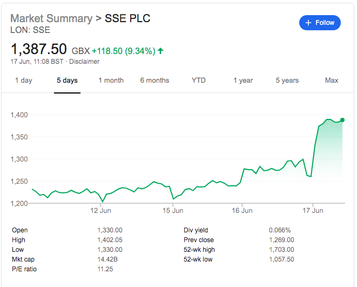Click the Div yield value 0.066%
The width and height of the screenshot is (357, 287).
280,230
